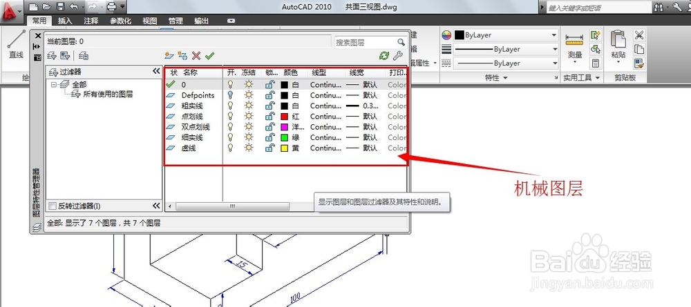Collapse filter pane using bottom chevrons
Viewport: 691px width, 307px height.
coord(156,206)
